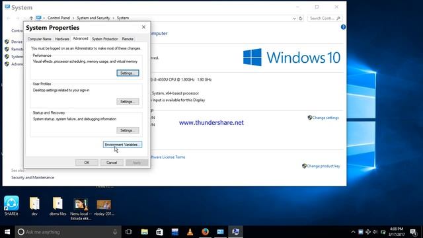Viewport: 423px width, 238px height.
Task: Select the Advanced tab
Action: 81,38
